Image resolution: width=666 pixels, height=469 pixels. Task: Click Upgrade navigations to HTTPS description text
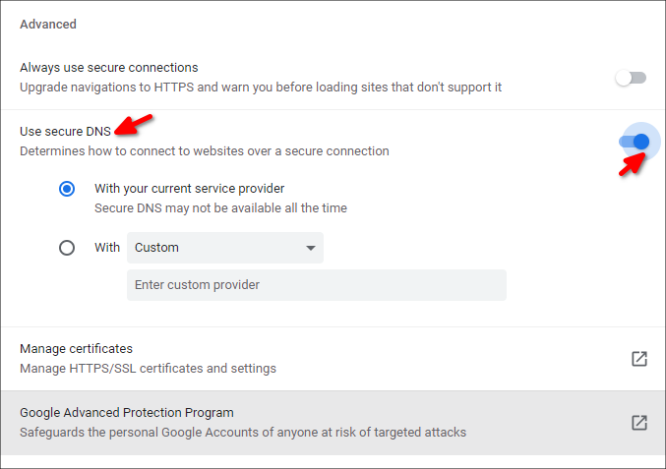click(261, 88)
